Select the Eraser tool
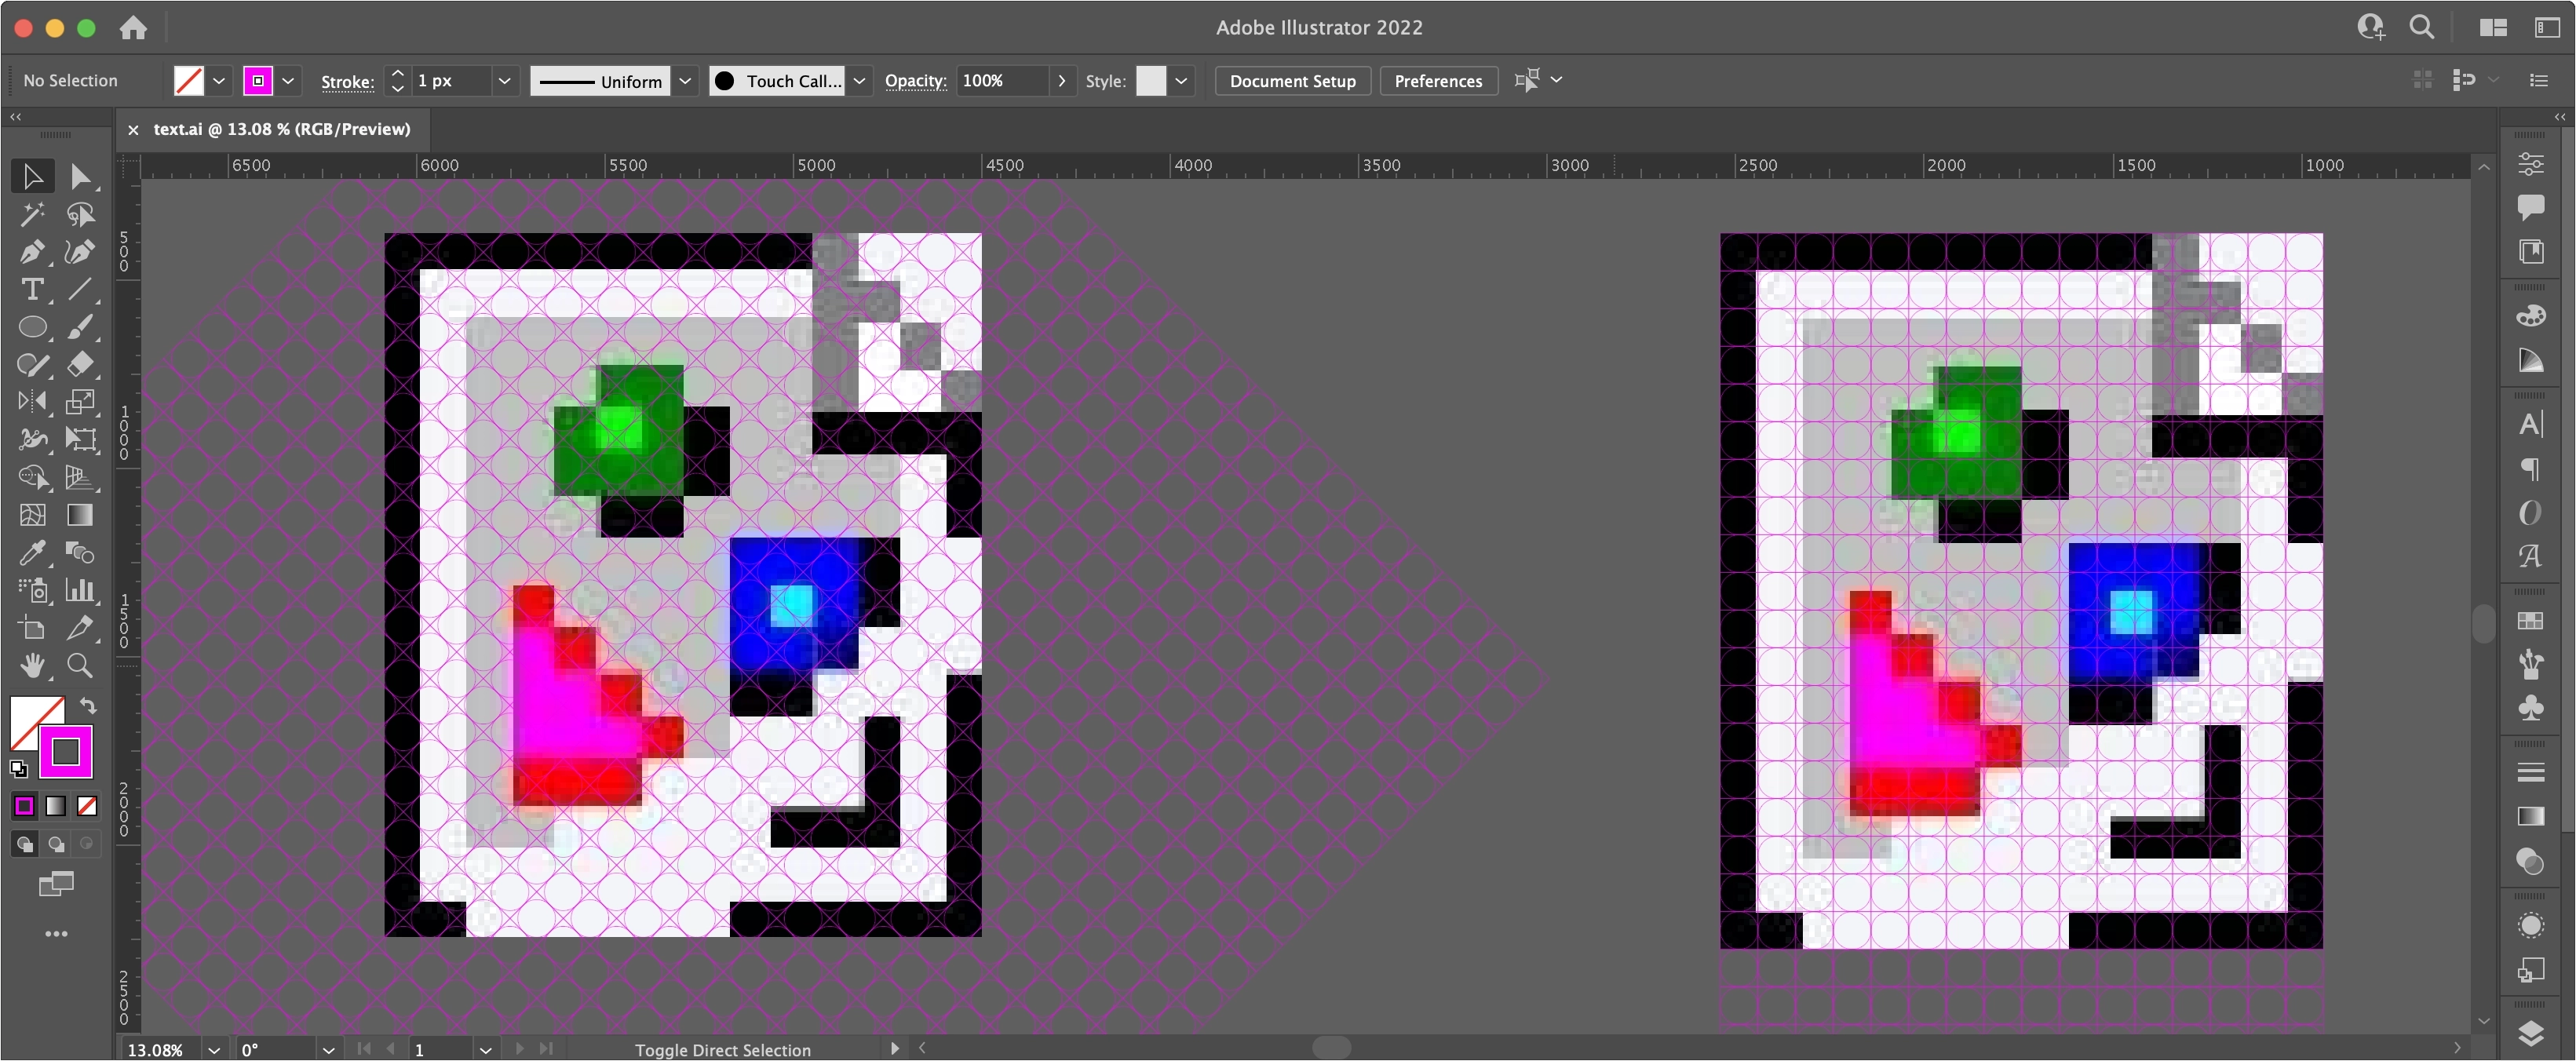This screenshot has height=1061, width=2576. tap(81, 365)
